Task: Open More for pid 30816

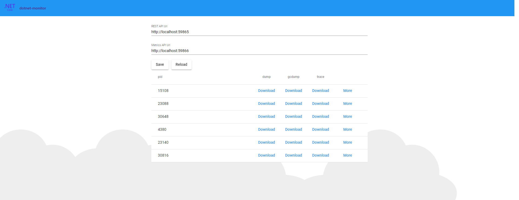Action: (348, 156)
